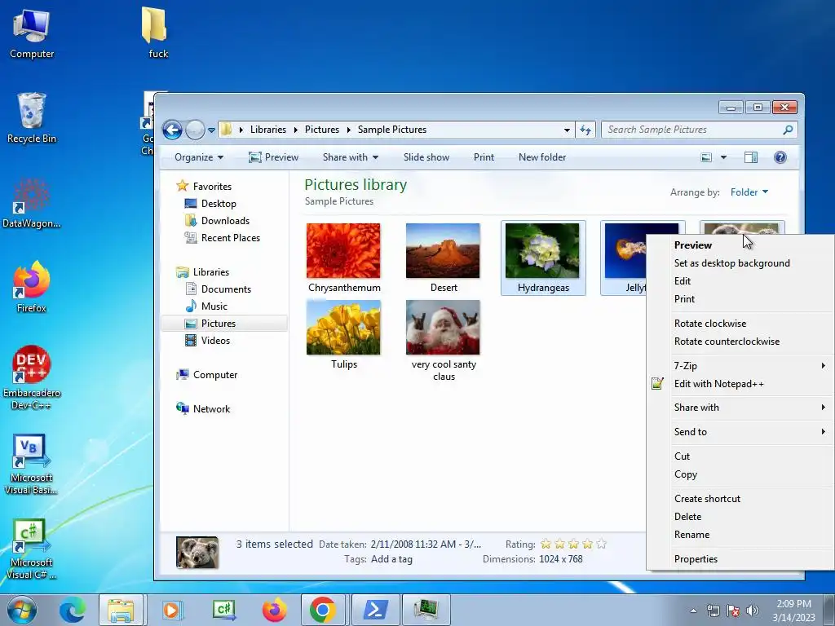Click Print in Explorer toolbar
Viewport: 835px width, 626px height.
click(484, 157)
